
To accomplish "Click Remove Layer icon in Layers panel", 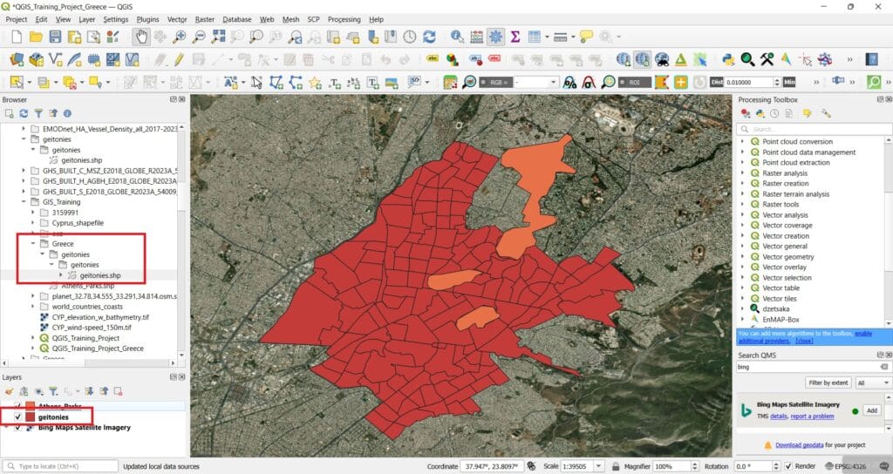I will [118, 391].
